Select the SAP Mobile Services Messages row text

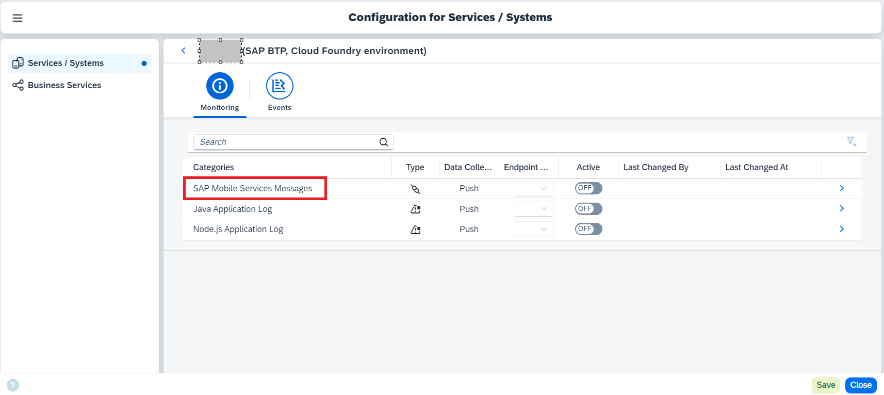click(x=253, y=188)
